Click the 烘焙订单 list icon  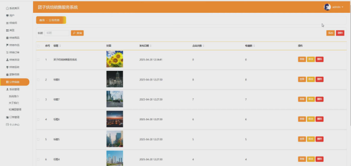coord(7,53)
